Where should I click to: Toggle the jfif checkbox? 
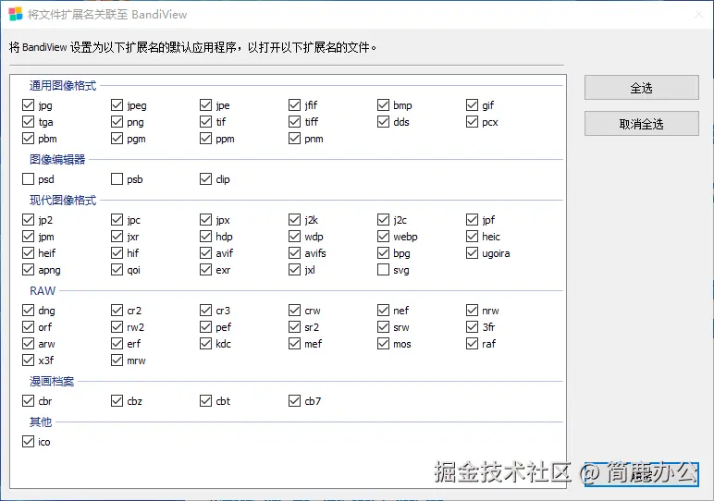tap(295, 105)
